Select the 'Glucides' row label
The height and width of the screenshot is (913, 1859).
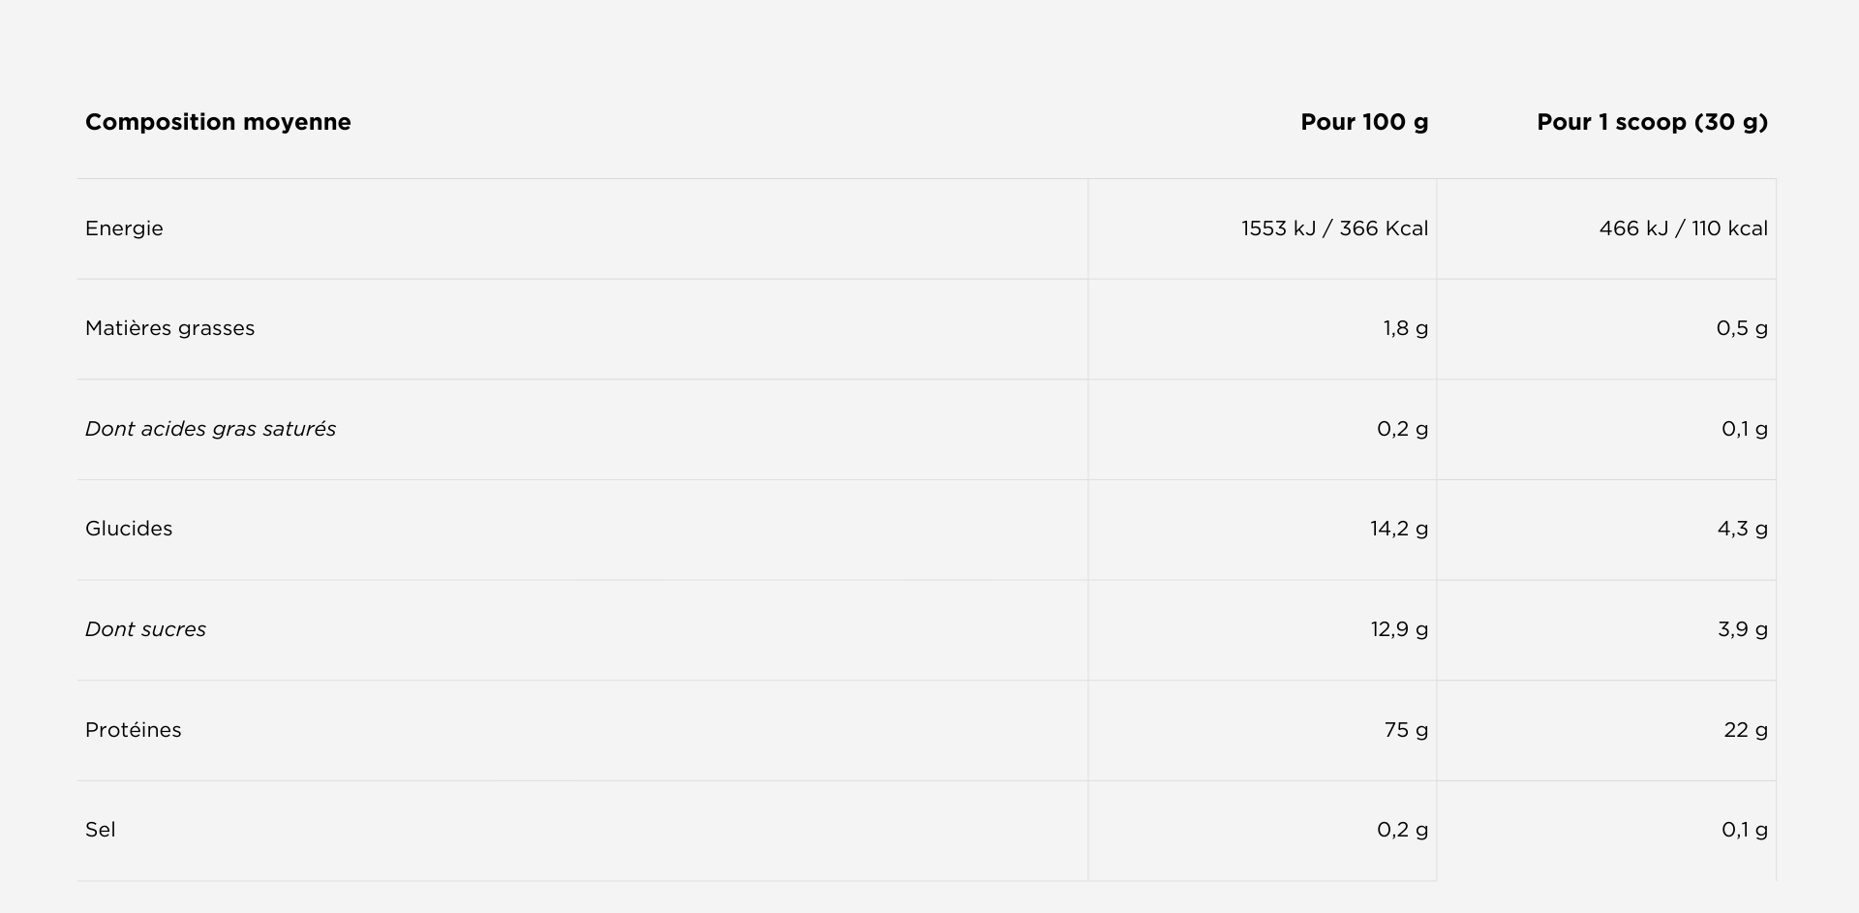tap(129, 529)
